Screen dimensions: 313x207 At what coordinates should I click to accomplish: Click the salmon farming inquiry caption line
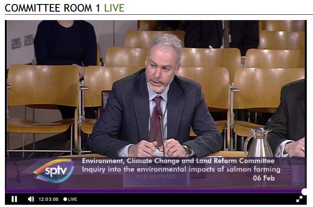point(181,170)
